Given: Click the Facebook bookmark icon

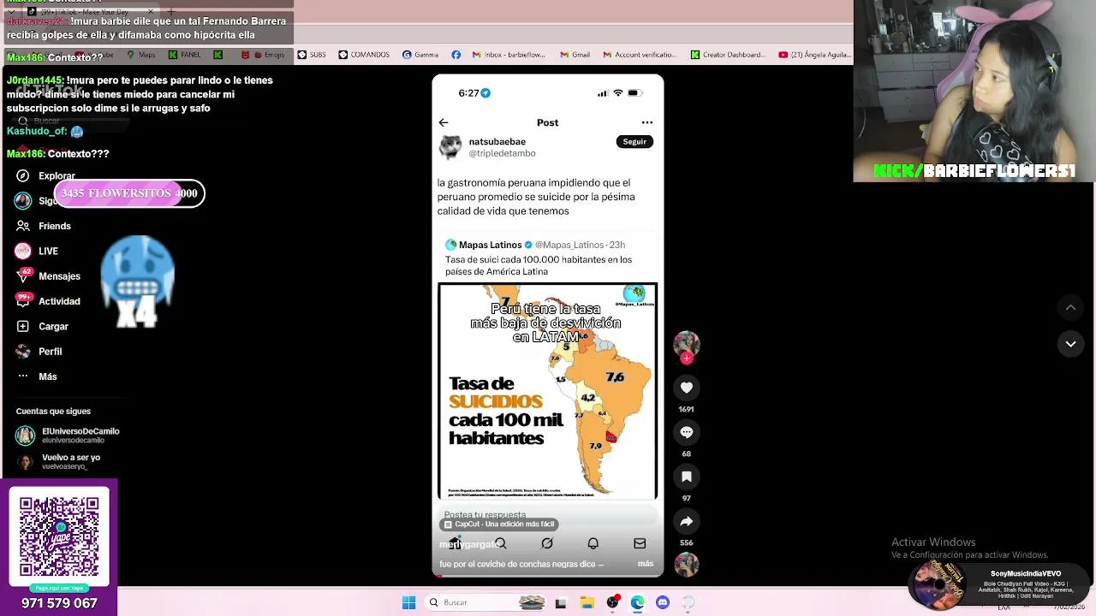Looking at the screenshot, I should point(456,55).
